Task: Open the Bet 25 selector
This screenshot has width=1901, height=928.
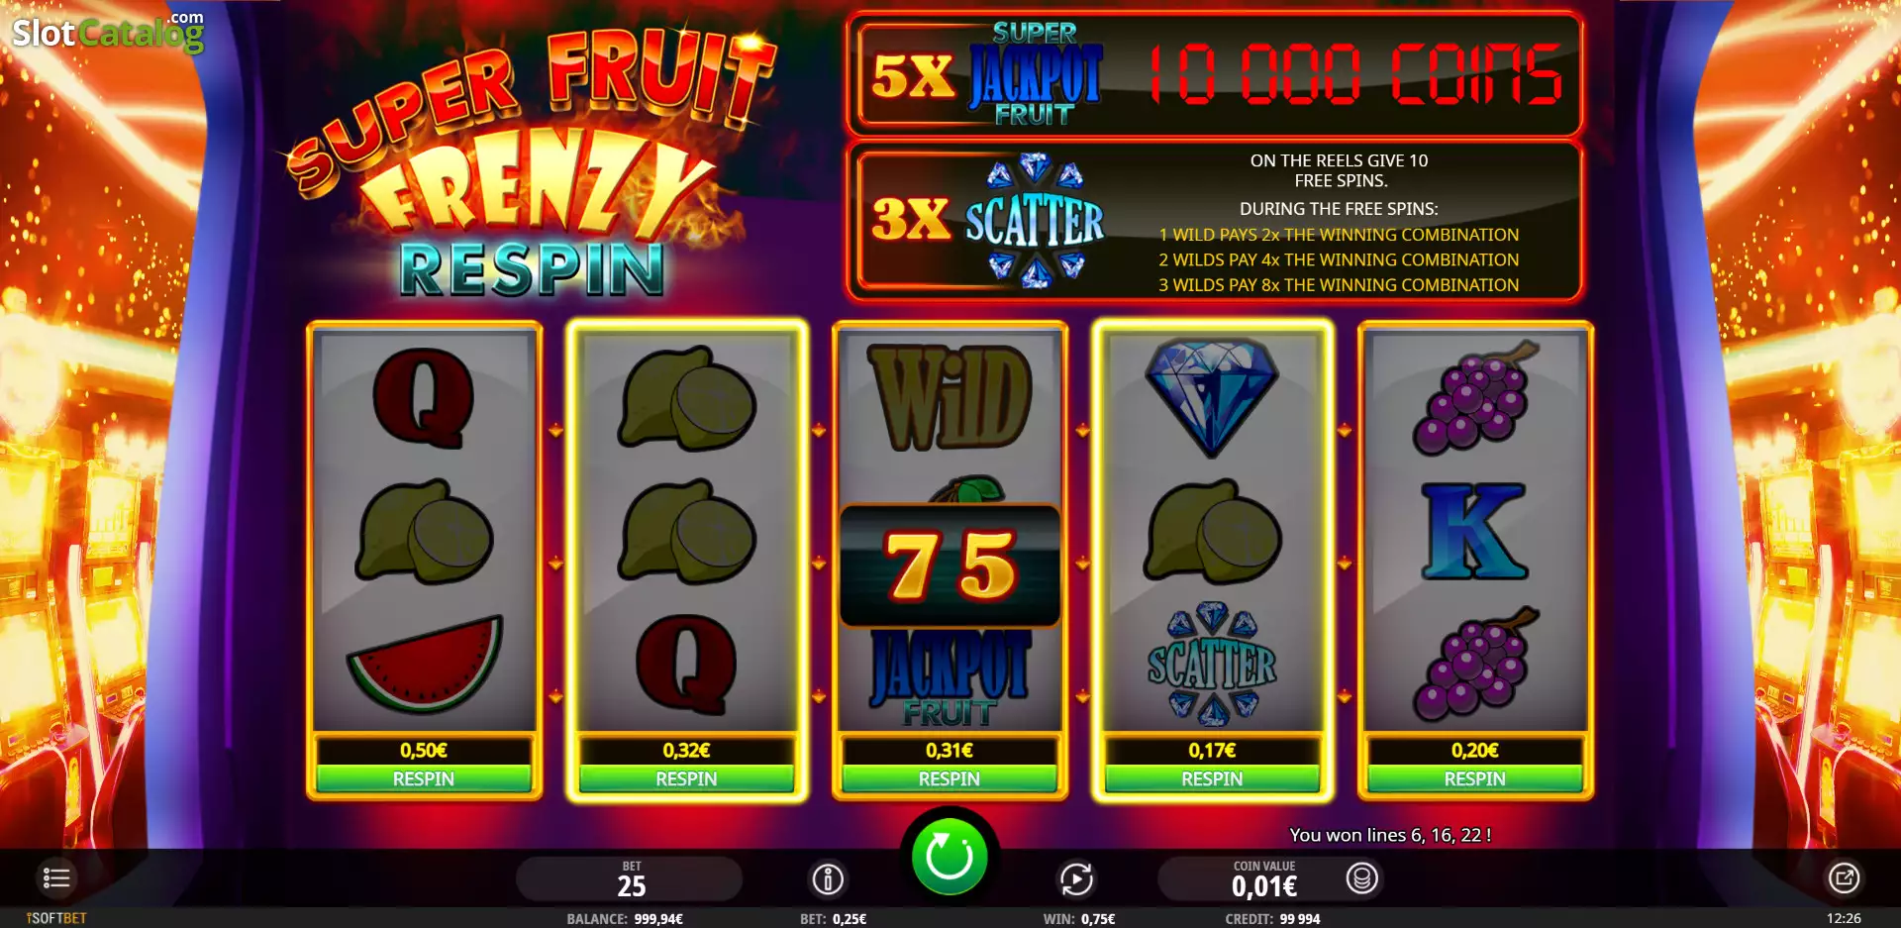Action: coord(630,878)
